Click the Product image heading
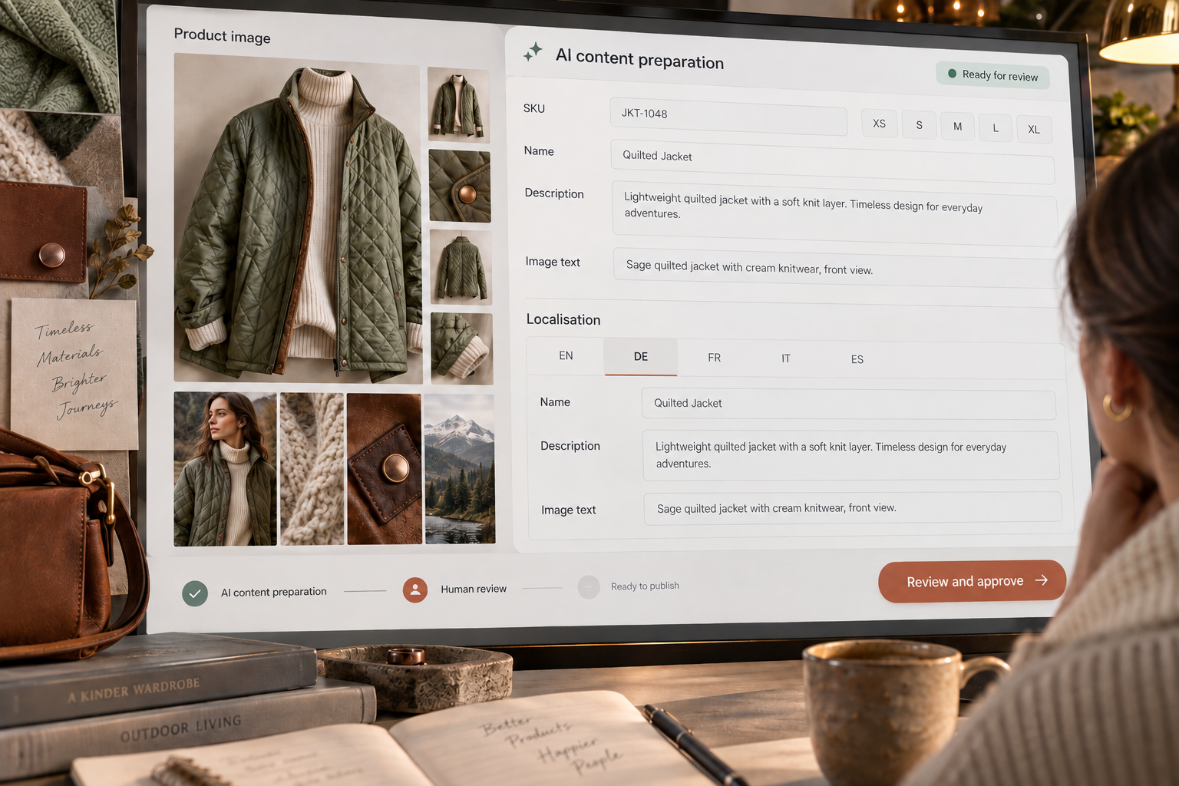Image resolution: width=1179 pixels, height=786 pixels. (x=222, y=36)
